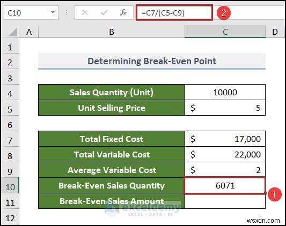
Task: Confirm entry with the checkmark icon
Action: 104,12
